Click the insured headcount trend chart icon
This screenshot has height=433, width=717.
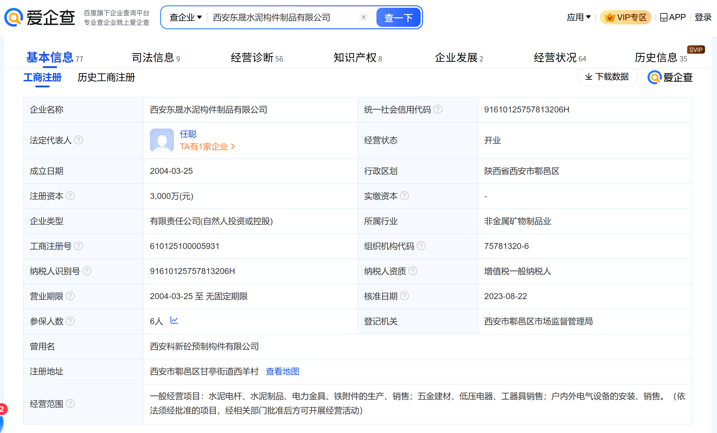pyautogui.click(x=174, y=320)
